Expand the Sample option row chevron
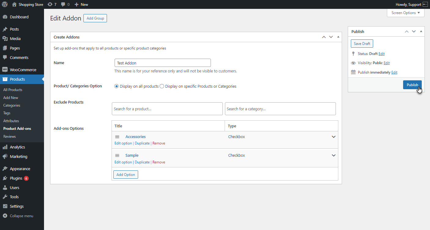Image resolution: width=430 pixels, height=230 pixels. tap(334, 155)
